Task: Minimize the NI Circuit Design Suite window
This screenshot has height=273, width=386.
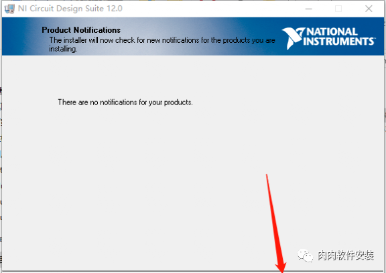Action: [x=309, y=9]
